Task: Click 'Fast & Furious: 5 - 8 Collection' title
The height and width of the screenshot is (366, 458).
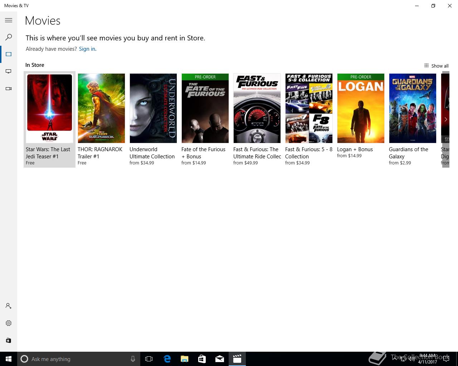Action: (309, 153)
